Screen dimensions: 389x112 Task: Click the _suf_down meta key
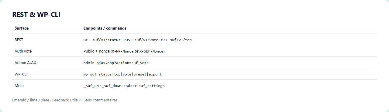point(112,86)
